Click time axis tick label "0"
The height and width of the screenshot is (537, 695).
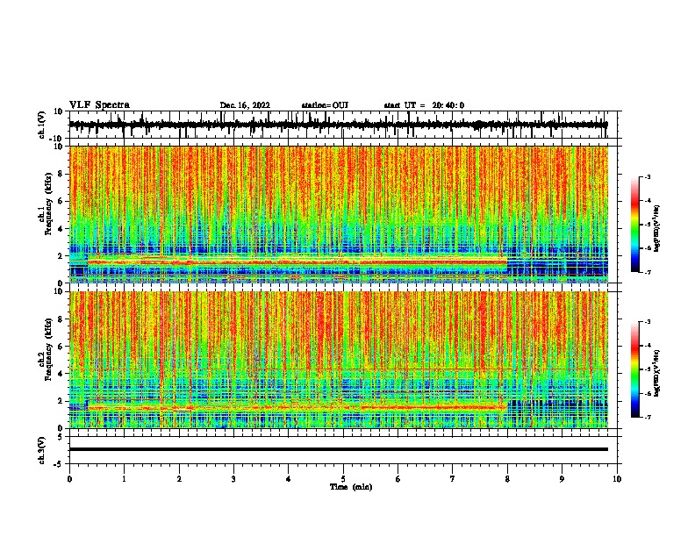coord(69,479)
